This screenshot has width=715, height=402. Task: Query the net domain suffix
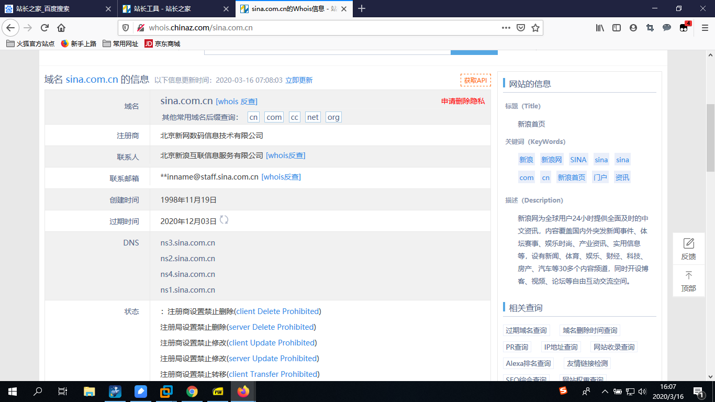(313, 117)
